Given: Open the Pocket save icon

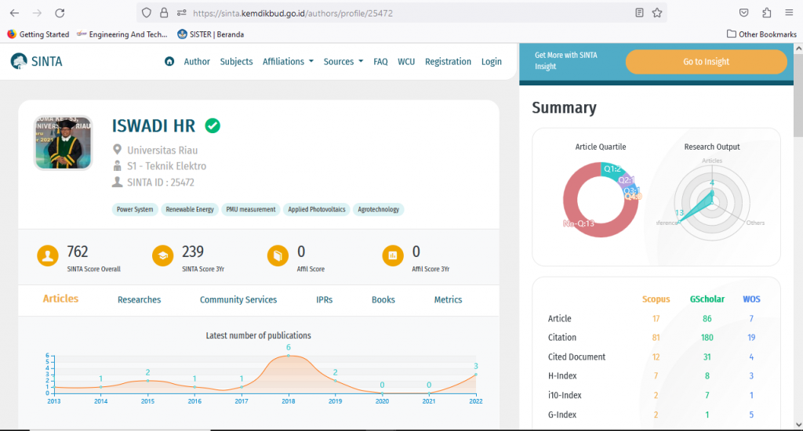Looking at the screenshot, I should point(743,13).
